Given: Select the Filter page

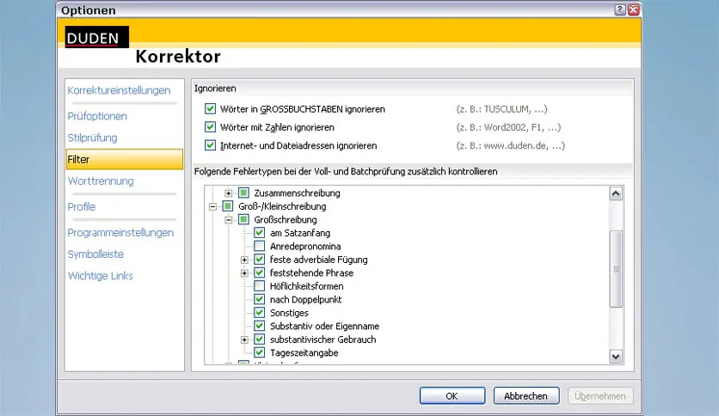Looking at the screenshot, I should point(124,159).
